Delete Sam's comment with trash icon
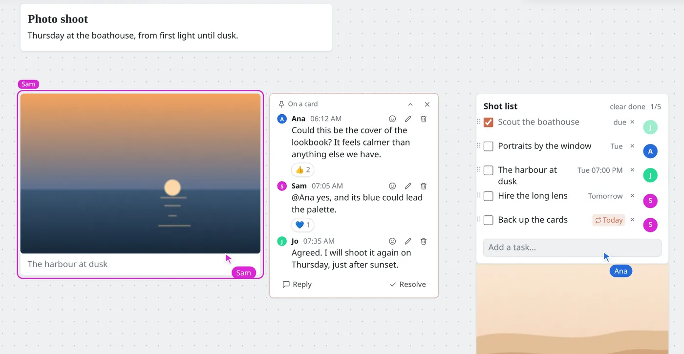The image size is (684, 354). pyautogui.click(x=424, y=186)
